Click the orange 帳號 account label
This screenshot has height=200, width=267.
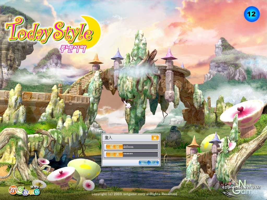coord(114,147)
